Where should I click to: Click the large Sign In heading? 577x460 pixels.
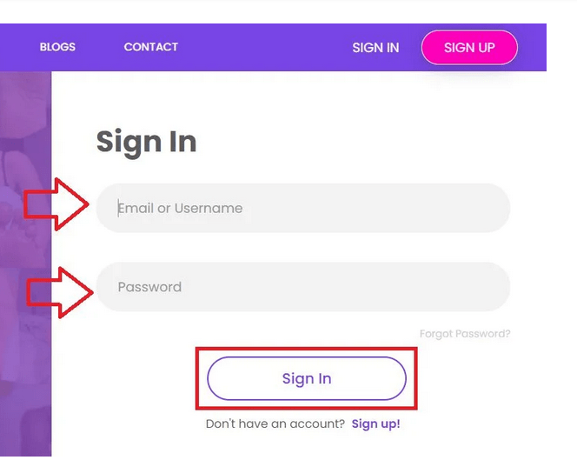point(146,142)
